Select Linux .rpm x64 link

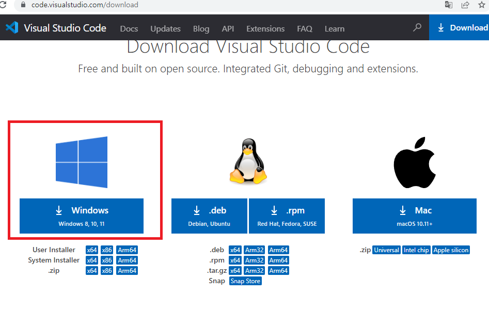[x=235, y=260]
